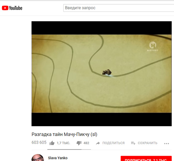Open the ПОДЕЛИТЬСЯ share button
Viewport: 174px width, 161px height.
pos(113,143)
